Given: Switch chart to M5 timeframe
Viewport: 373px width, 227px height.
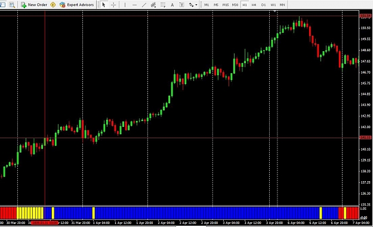Looking at the screenshot, I should tap(216, 5).
